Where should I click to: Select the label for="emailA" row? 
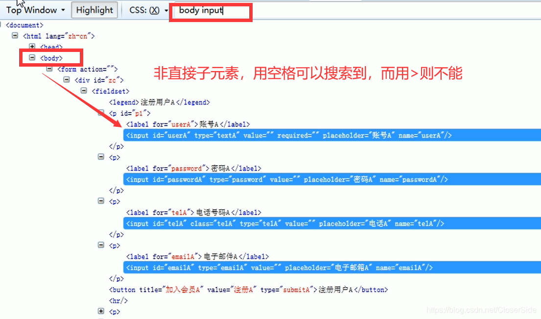point(197,256)
